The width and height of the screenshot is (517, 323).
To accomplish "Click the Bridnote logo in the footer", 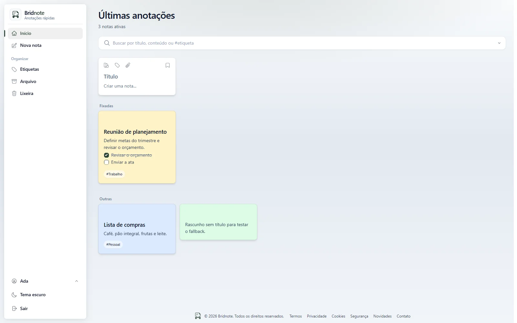I will (x=198, y=316).
